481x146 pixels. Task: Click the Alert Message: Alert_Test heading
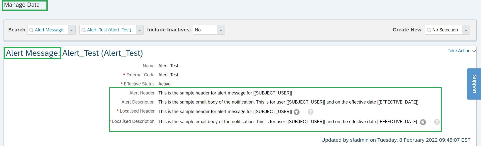pyautogui.click(x=74, y=53)
